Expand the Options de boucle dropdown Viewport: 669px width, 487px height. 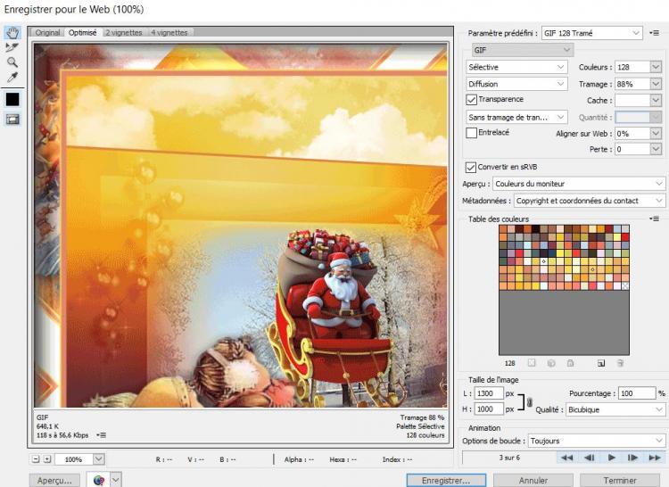click(x=596, y=441)
